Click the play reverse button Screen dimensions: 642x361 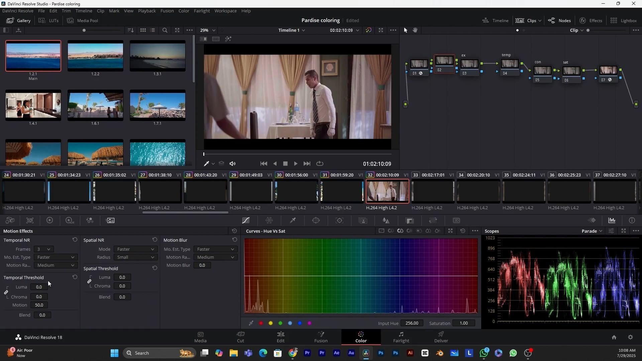(x=275, y=164)
